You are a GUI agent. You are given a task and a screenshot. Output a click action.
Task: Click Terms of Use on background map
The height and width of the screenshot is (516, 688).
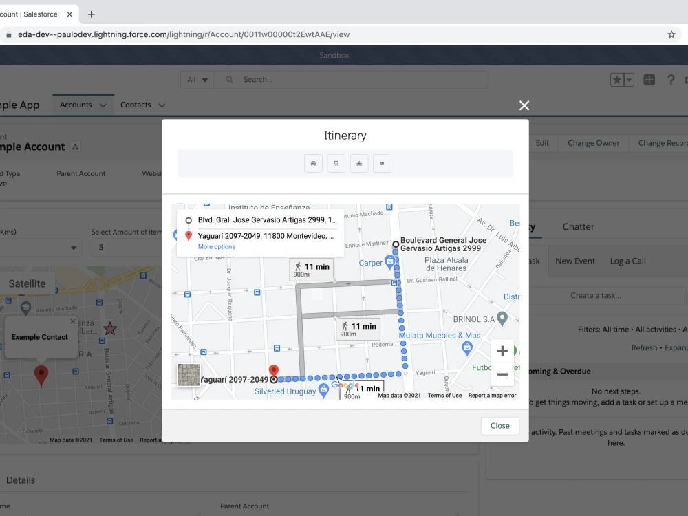pyautogui.click(x=116, y=440)
